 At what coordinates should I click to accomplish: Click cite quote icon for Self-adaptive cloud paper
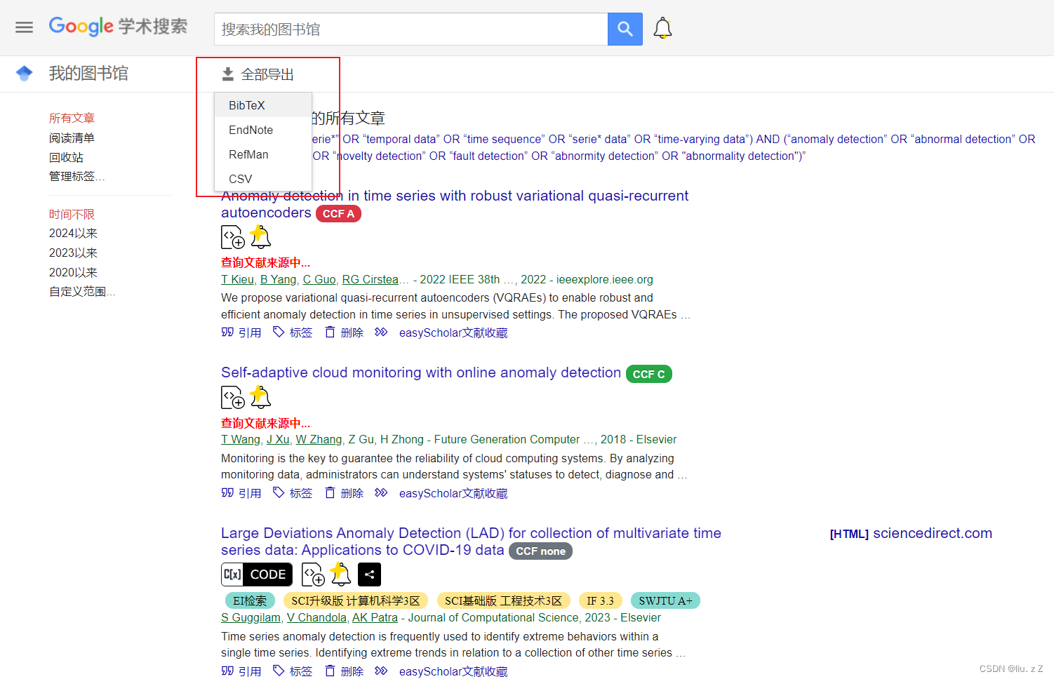click(227, 493)
